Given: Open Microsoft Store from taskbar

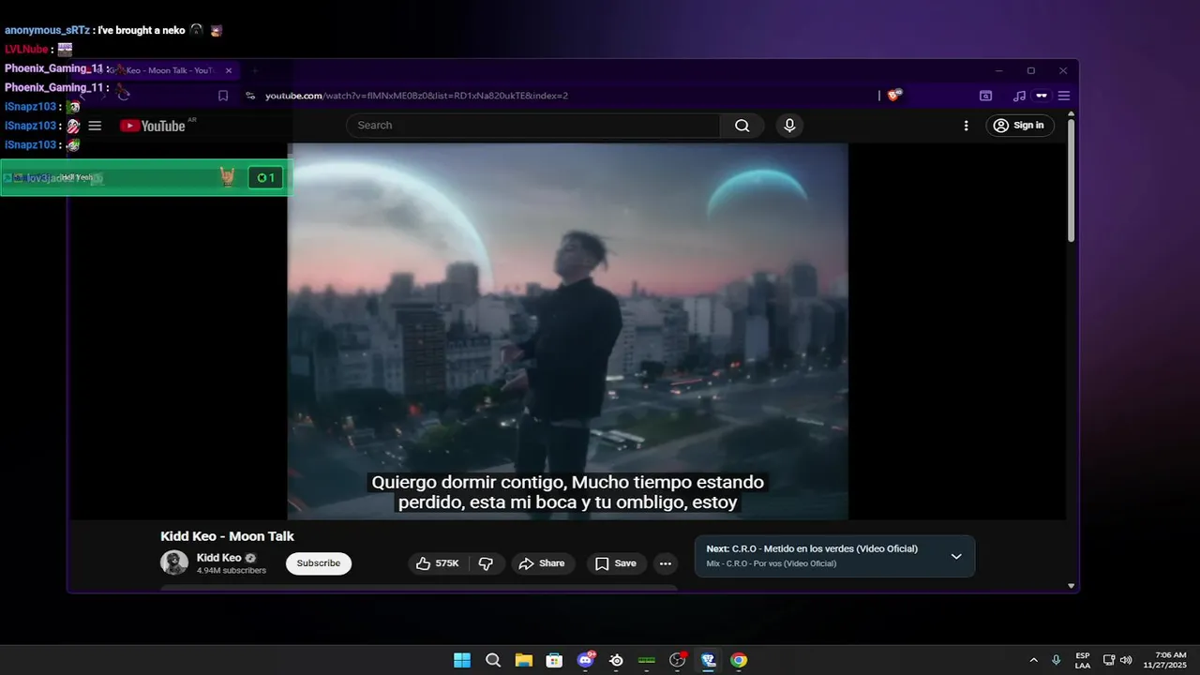Looking at the screenshot, I should [x=554, y=660].
